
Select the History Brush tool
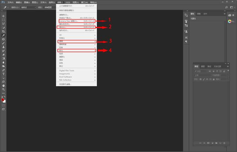tap(3, 51)
